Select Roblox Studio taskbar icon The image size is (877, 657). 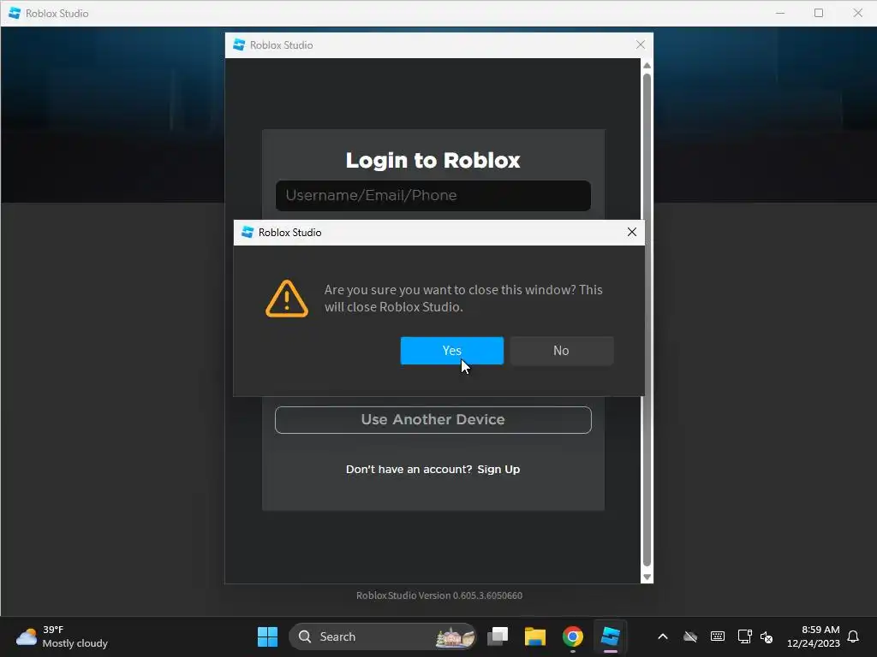610,636
